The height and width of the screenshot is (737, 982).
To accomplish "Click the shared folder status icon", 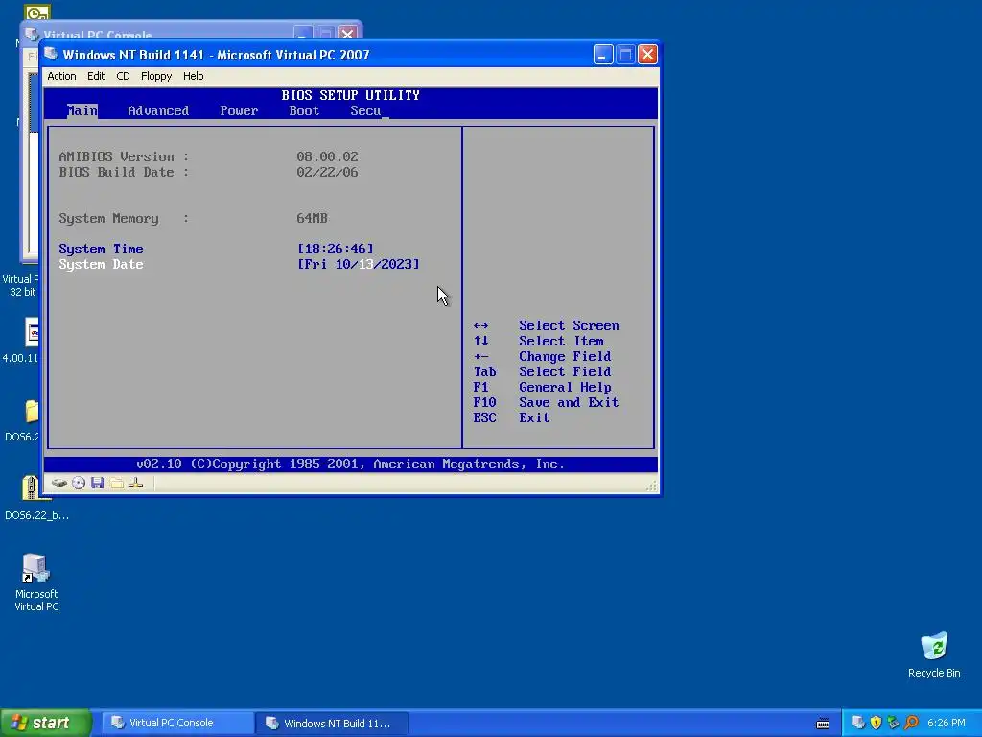I will (116, 483).
